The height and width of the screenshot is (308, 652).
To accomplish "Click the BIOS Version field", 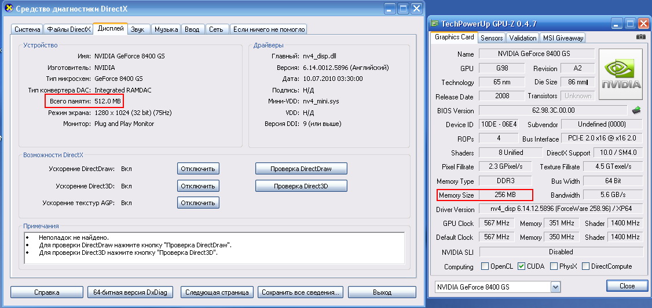I will click(x=553, y=110).
